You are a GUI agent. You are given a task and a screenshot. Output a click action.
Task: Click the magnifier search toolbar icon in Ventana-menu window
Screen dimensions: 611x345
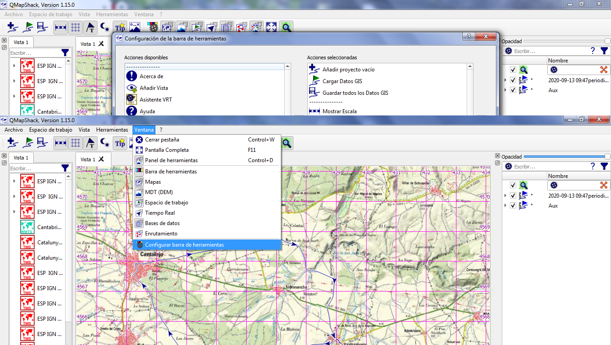(x=287, y=143)
